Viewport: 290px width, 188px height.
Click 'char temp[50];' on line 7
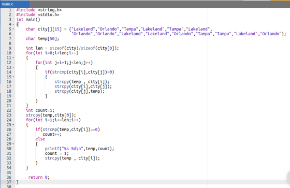(x=42, y=38)
